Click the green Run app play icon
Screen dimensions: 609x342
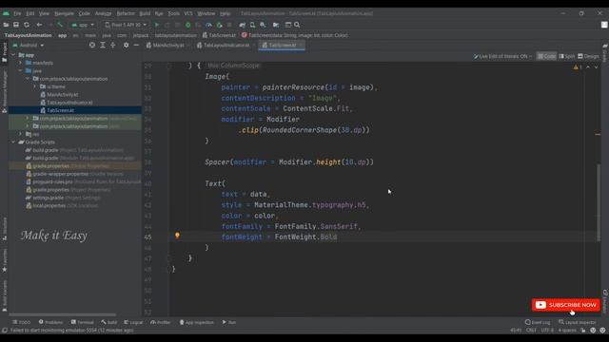coord(157,25)
